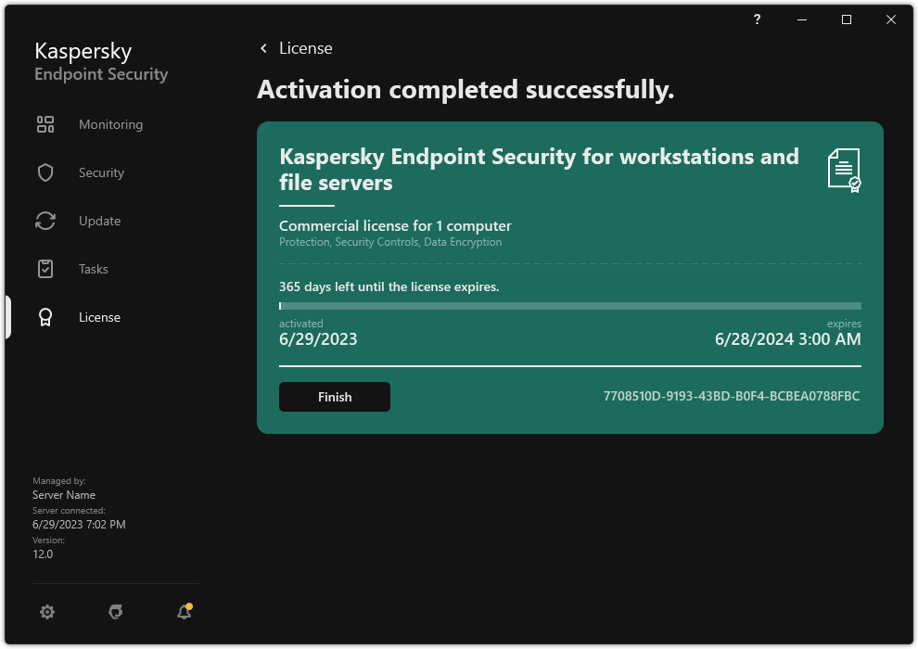The image size is (918, 649).
Task: Select the Security shield icon
Action: 45,172
